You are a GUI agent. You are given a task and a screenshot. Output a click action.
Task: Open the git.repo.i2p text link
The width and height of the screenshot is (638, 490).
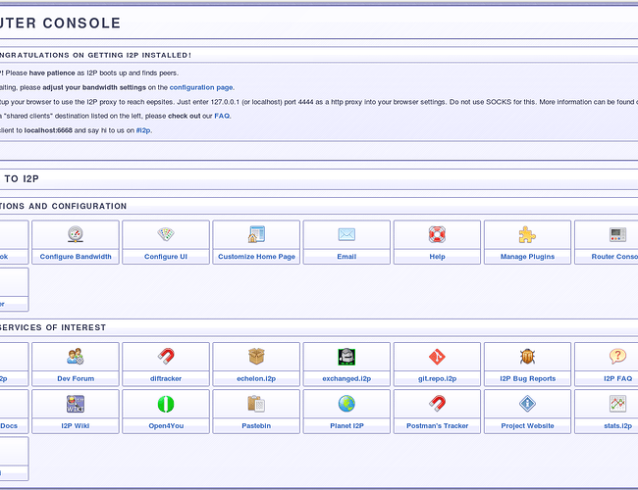[x=437, y=378]
